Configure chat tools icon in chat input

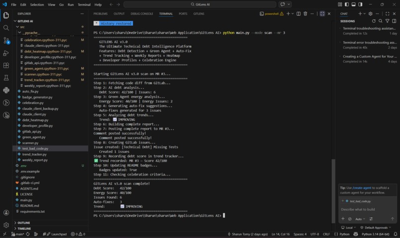371,219
